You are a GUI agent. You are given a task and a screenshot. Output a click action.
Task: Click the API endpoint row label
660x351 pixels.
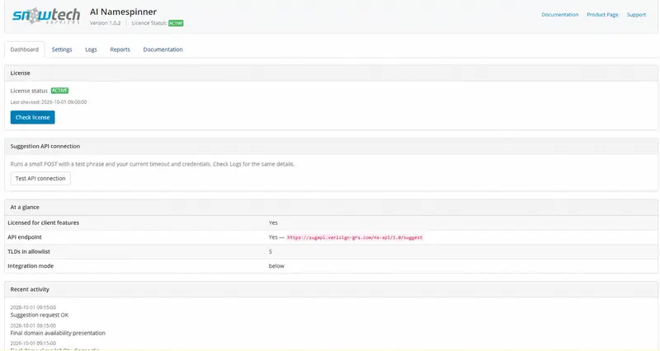click(x=25, y=237)
